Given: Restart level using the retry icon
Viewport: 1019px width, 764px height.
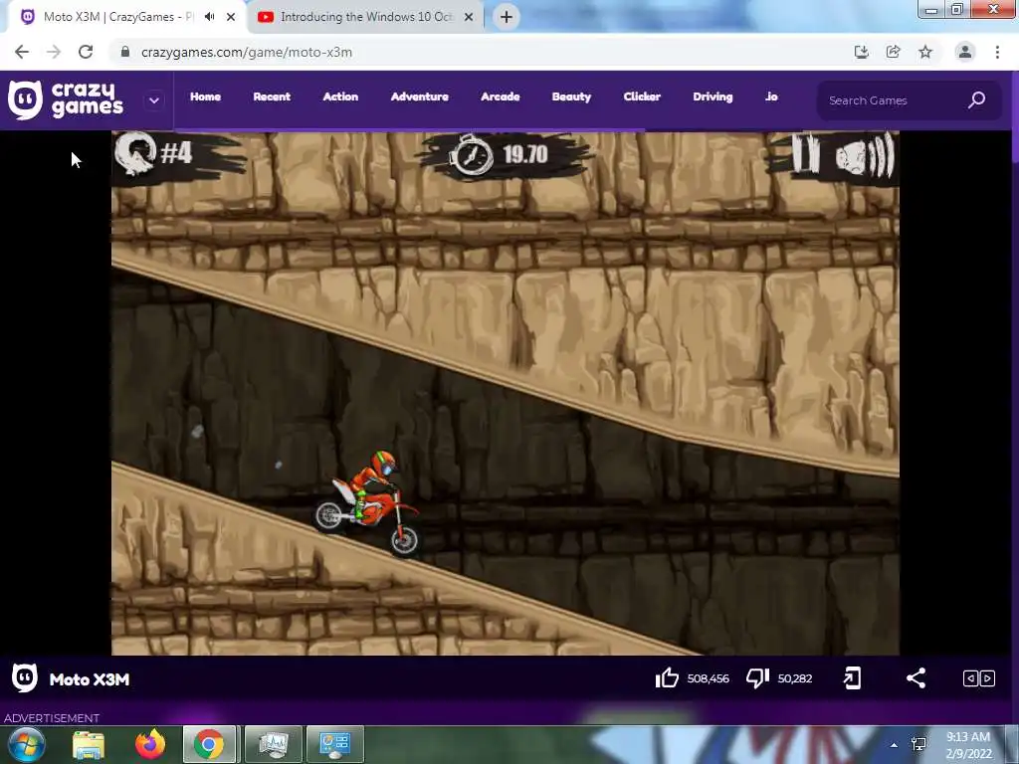Looking at the screenshot, I should [135, 152].
